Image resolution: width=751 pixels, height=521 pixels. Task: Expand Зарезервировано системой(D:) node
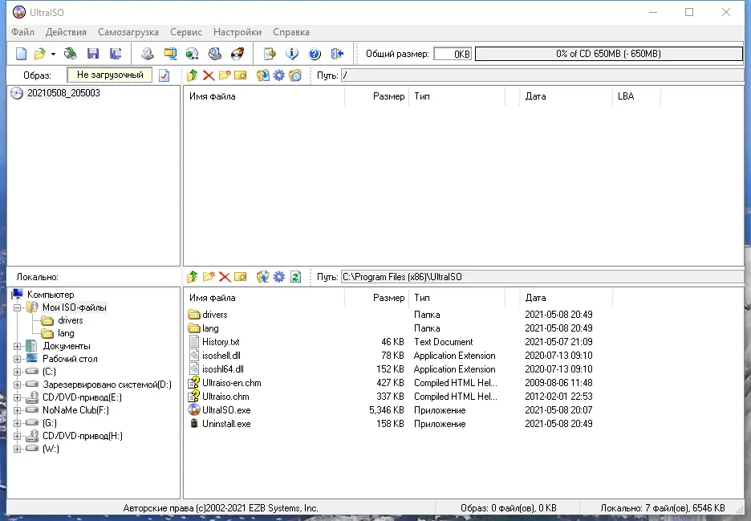17,385
